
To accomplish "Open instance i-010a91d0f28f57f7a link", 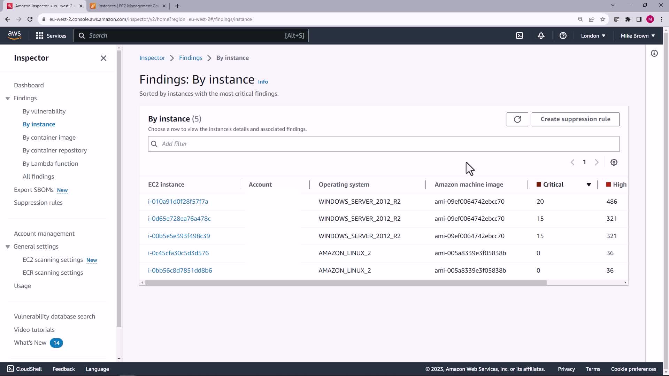I will click(178, 202).
